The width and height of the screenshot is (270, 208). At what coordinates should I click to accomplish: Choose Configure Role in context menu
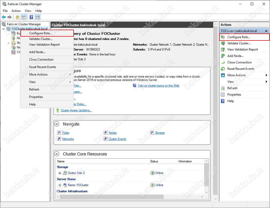point(47,33)
